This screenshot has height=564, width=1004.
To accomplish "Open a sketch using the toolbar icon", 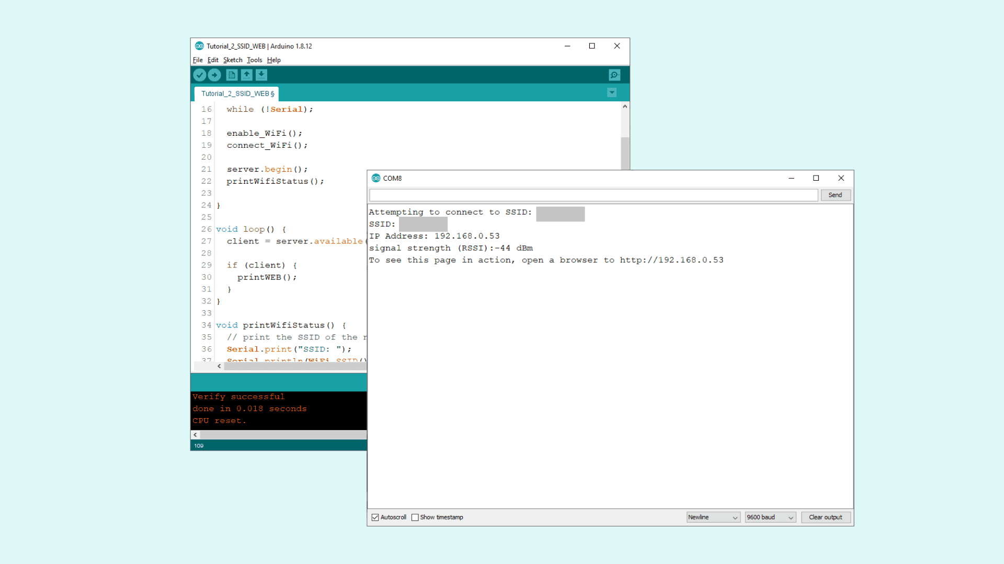I will (246, 75).
